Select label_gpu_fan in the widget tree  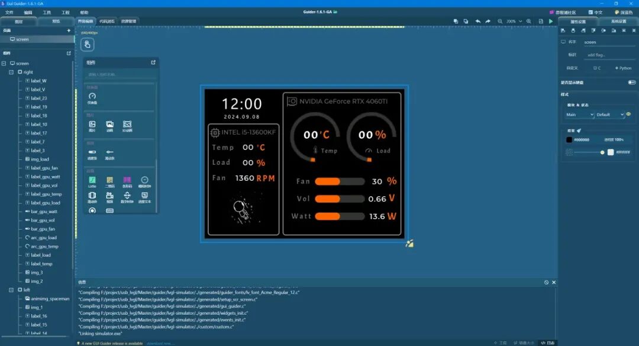(x=44, y=168)
